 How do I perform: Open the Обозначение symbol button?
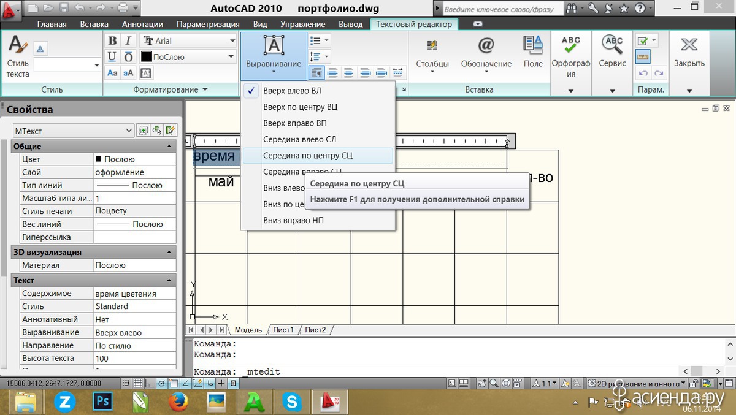(486, 56)
